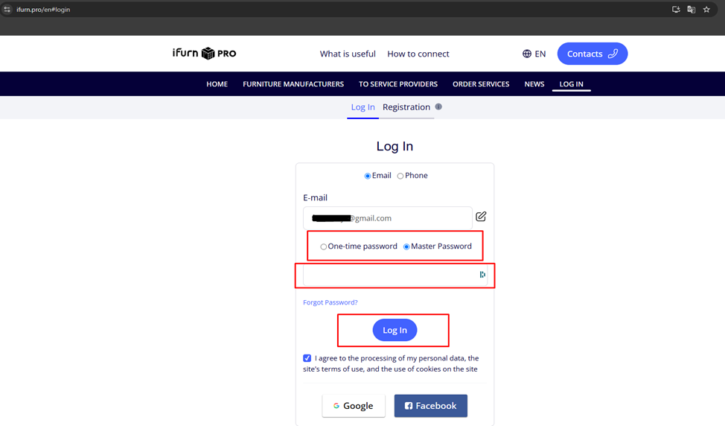The width and height of the screenshot is (725, 426).
Task: Choose the One-time password option
Action: (x=324, y=247)
